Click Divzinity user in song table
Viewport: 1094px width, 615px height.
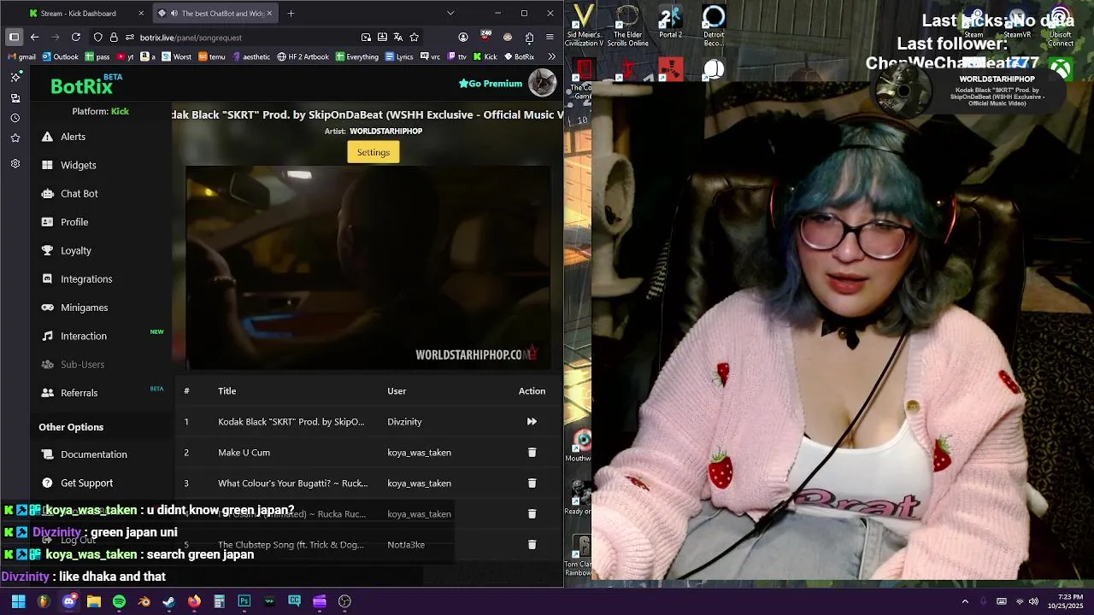point(404,421)
